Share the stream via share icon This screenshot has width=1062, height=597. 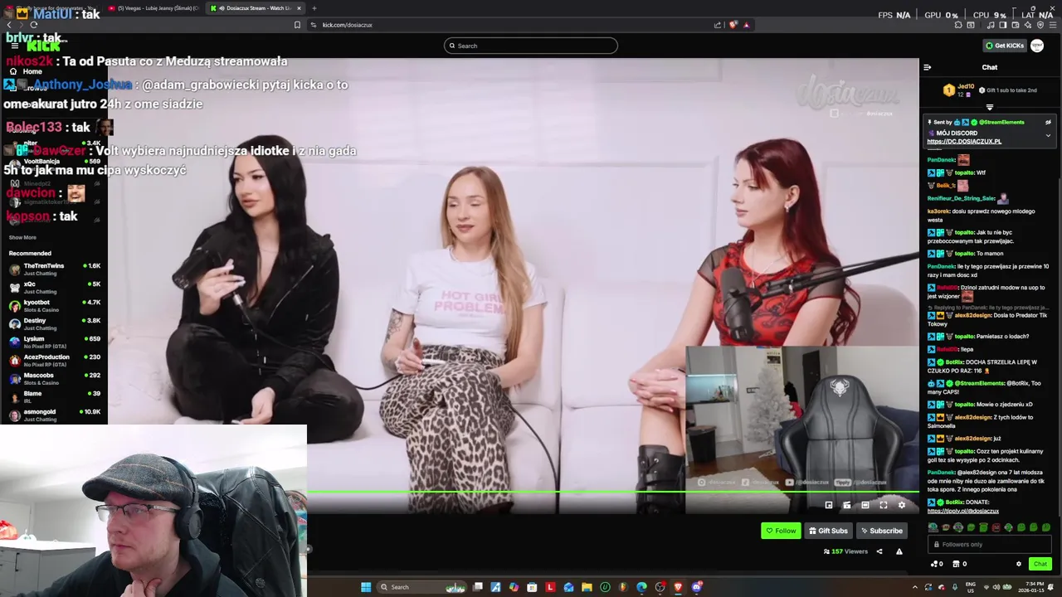[879, 551]
